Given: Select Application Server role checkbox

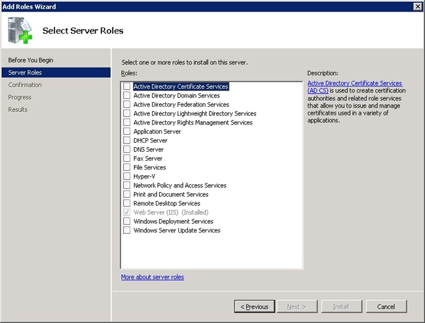Looking at the screenshot, I should coord(127,132).
